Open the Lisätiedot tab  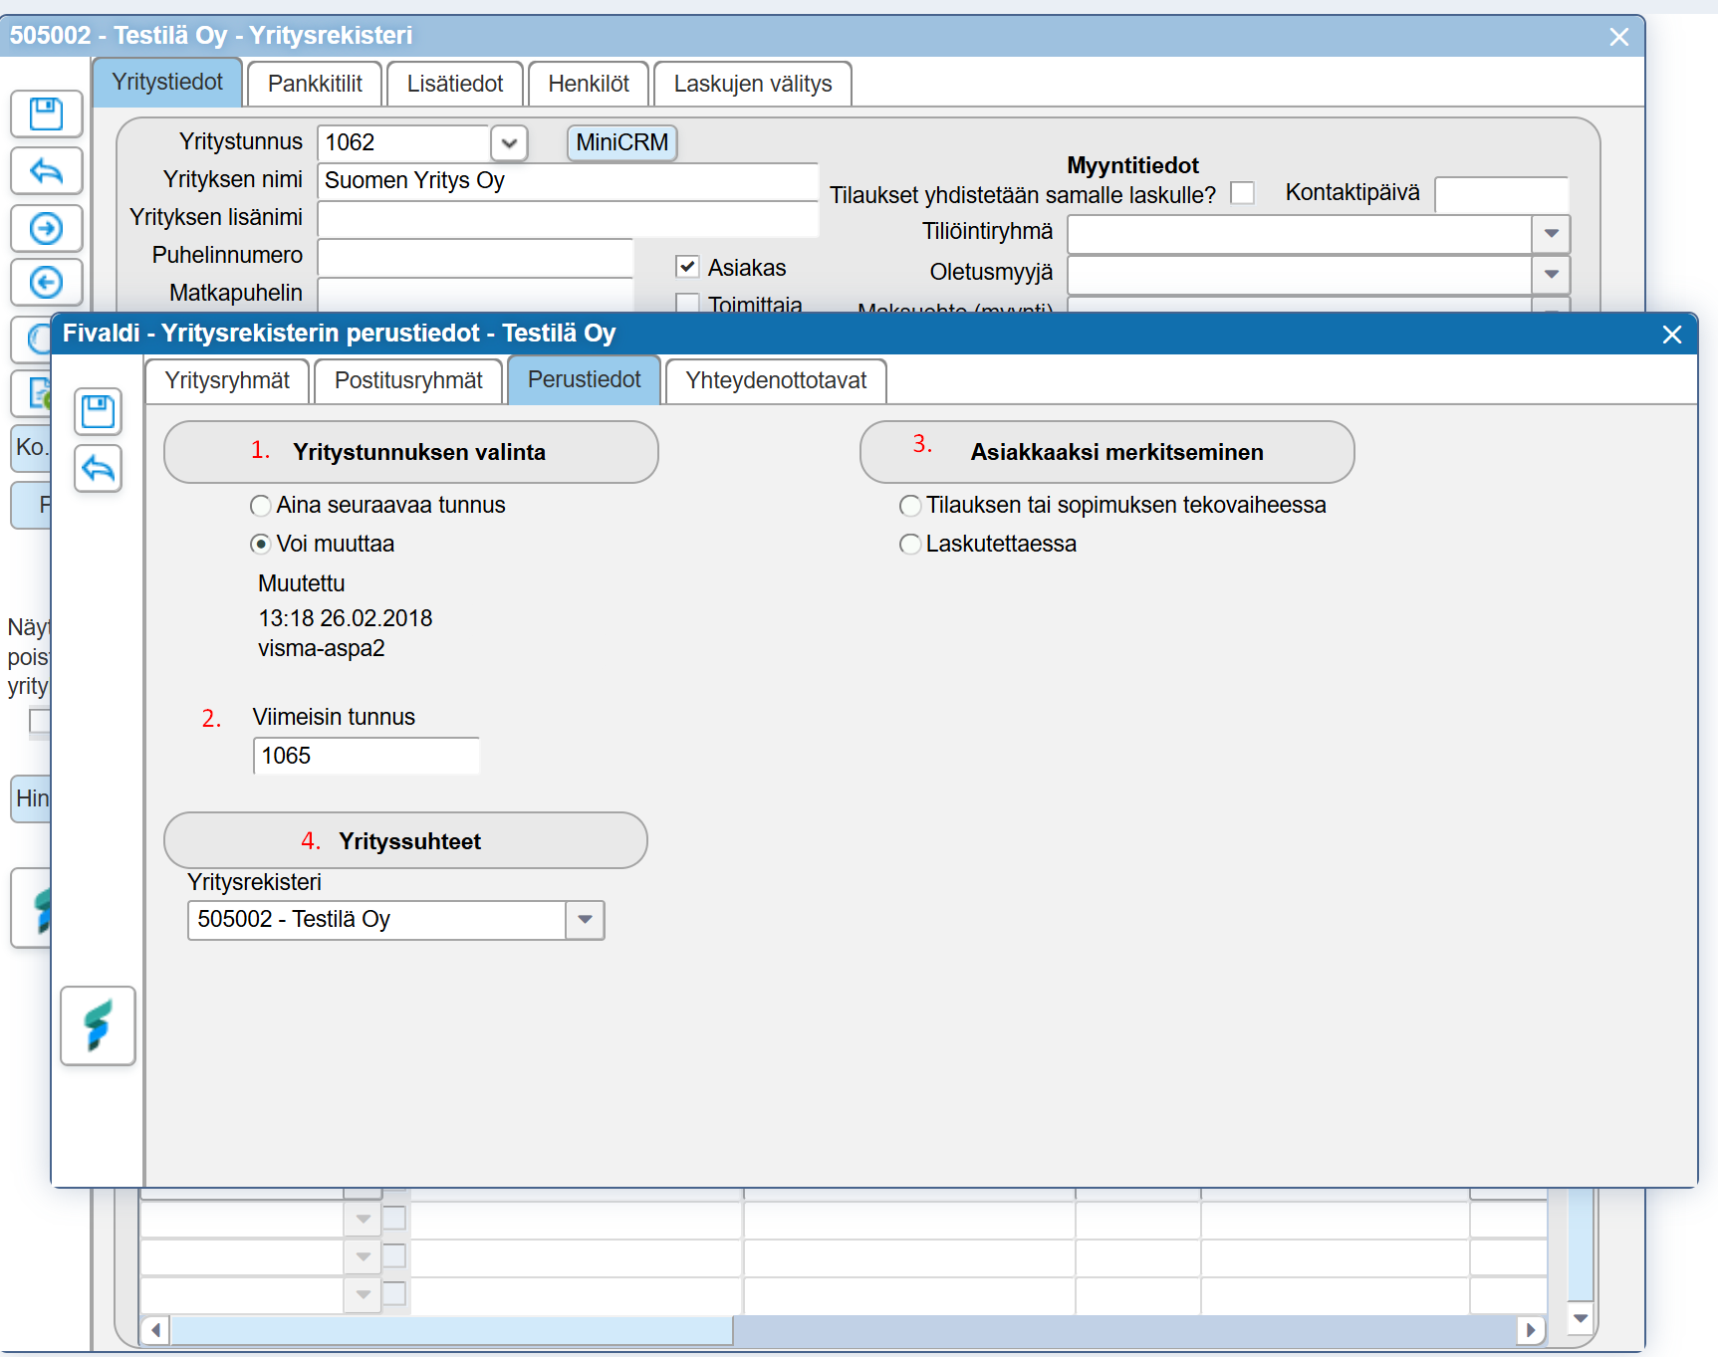[455, 84]
